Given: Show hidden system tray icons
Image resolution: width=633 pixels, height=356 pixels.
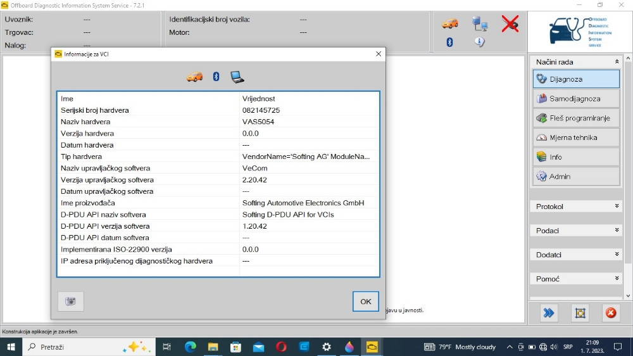Looking at the screenshot, I should point(510,346).
